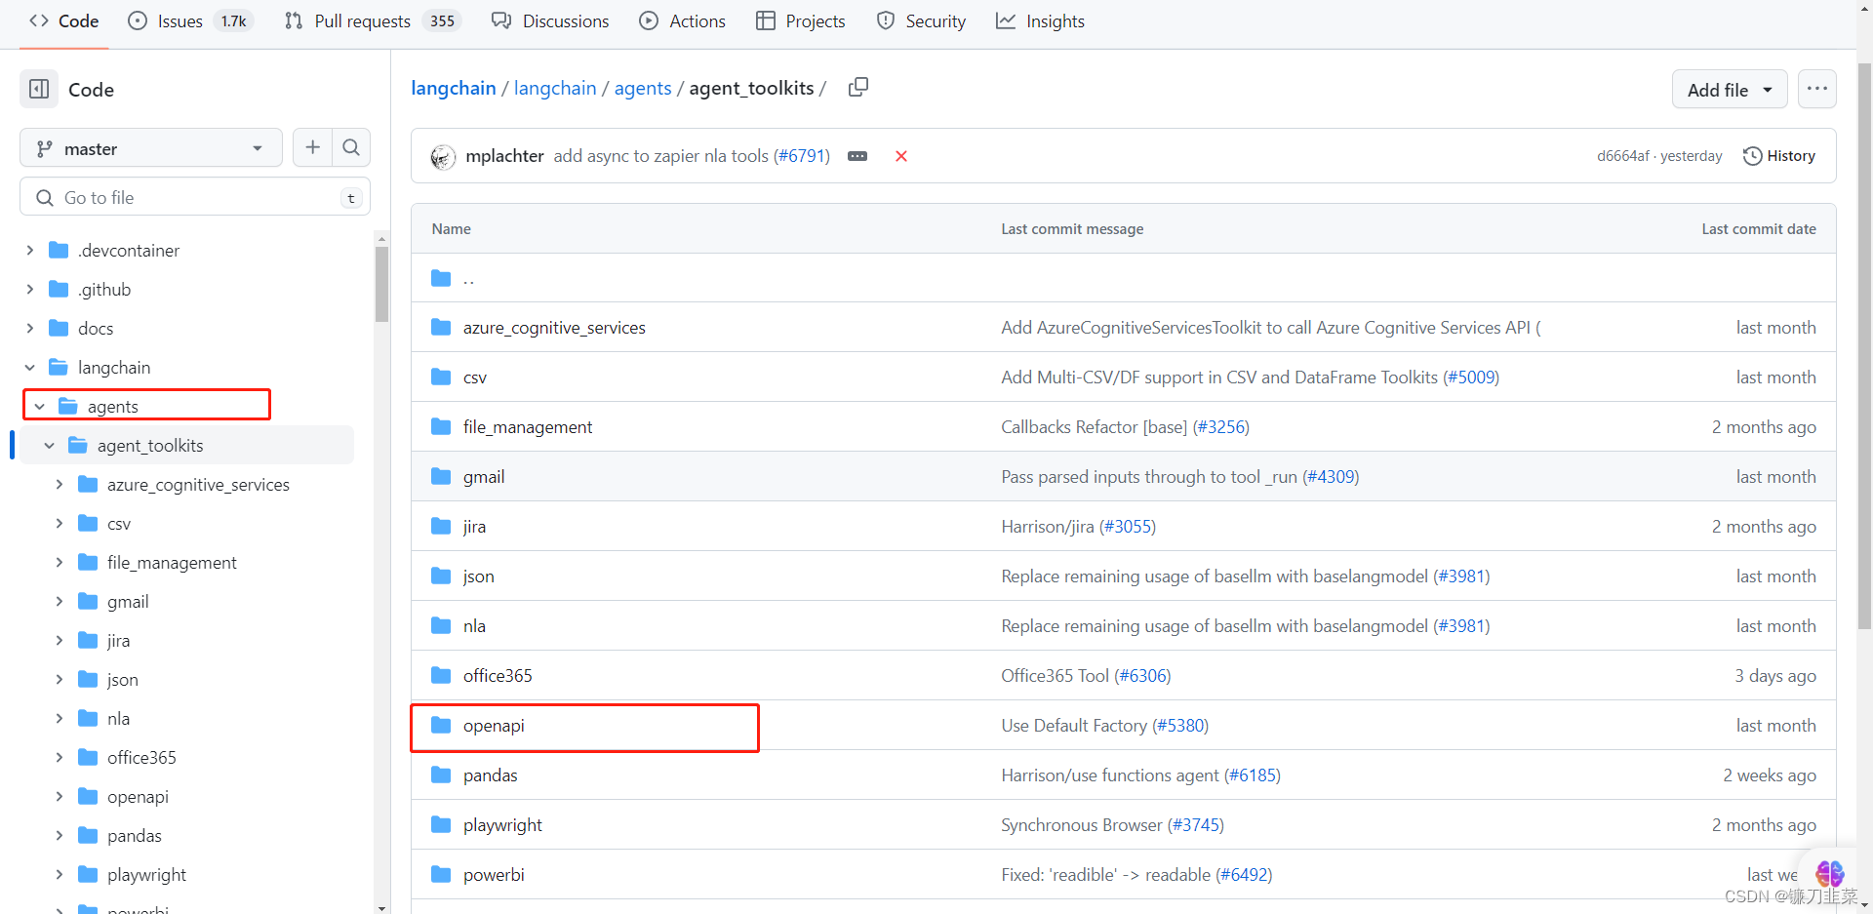
Task: Select jira in the file tree
Action: click(x=118, y=640)
